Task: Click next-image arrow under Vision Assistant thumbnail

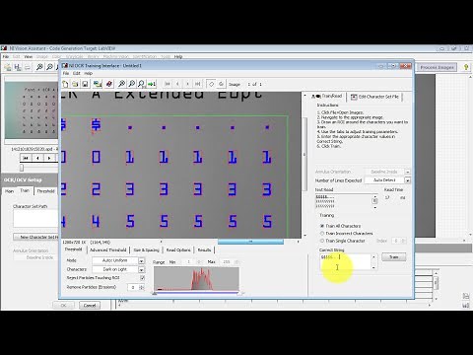Action: [x=49, y=158]
